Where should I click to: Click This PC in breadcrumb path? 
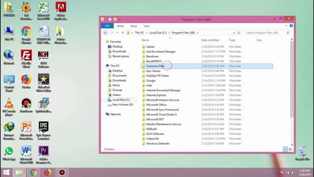139,33
